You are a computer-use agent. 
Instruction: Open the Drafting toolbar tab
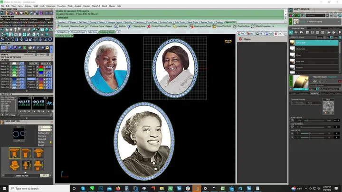pyautogui.click(x=219, y=22)
